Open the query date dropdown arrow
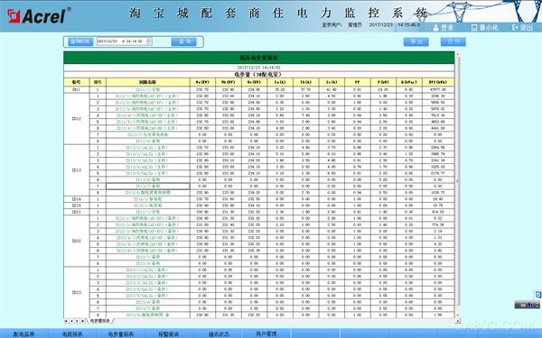This screenshot has width=542, height=338. [x=123, y=41]
